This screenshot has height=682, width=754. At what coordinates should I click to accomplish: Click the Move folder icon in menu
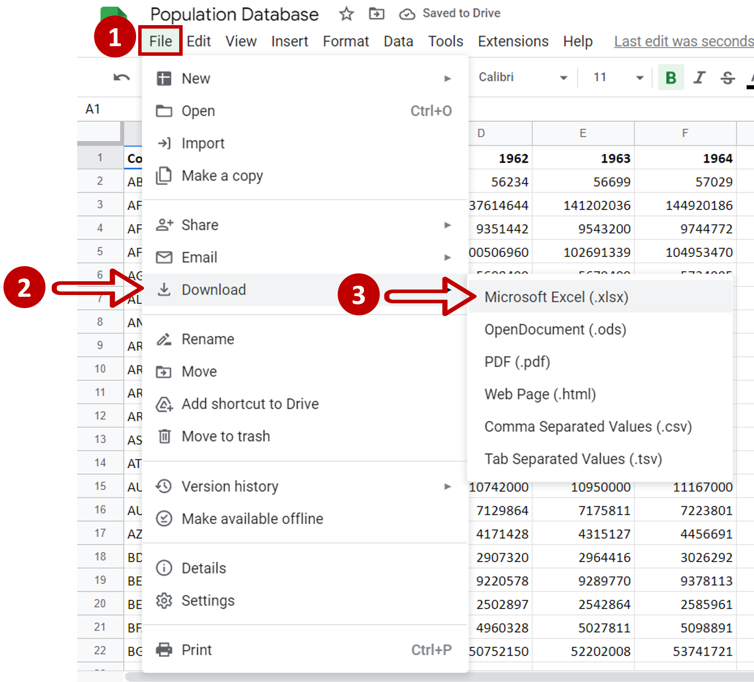[x=164, y=371]
